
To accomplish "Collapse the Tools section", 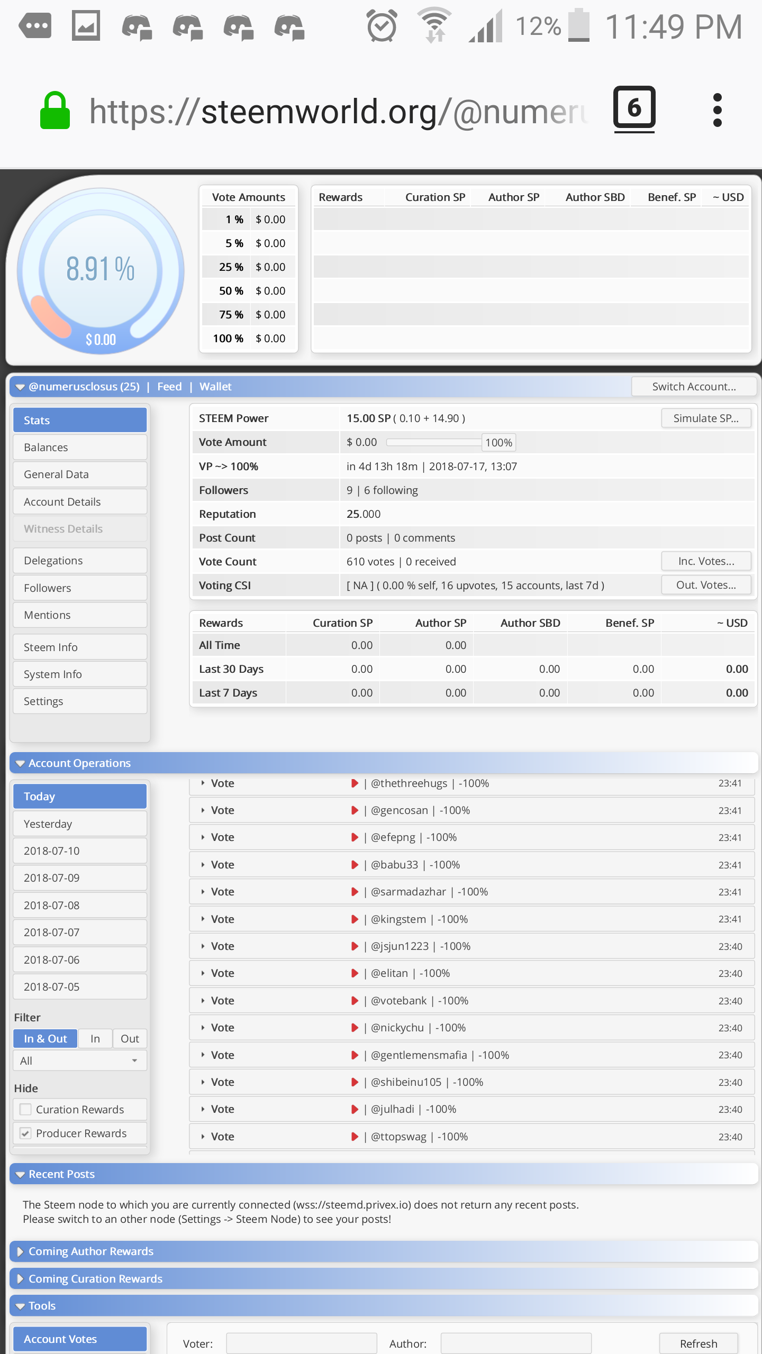I will point(20,1306).
